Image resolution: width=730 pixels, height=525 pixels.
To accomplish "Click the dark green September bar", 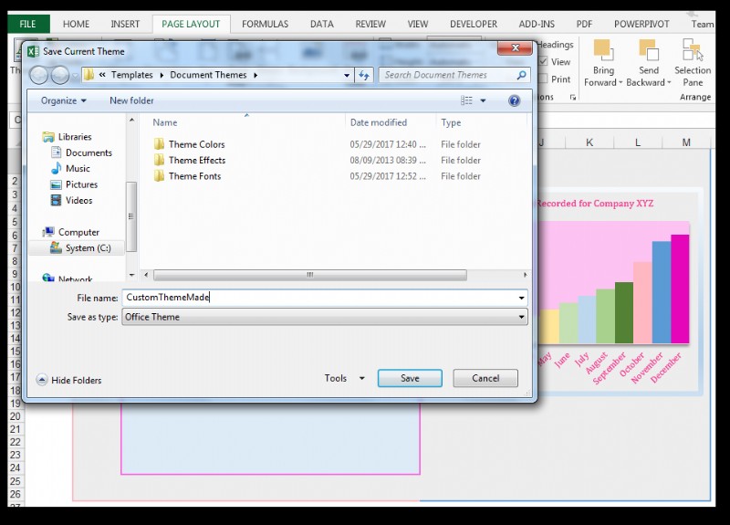I will click(x=624, y=312).
